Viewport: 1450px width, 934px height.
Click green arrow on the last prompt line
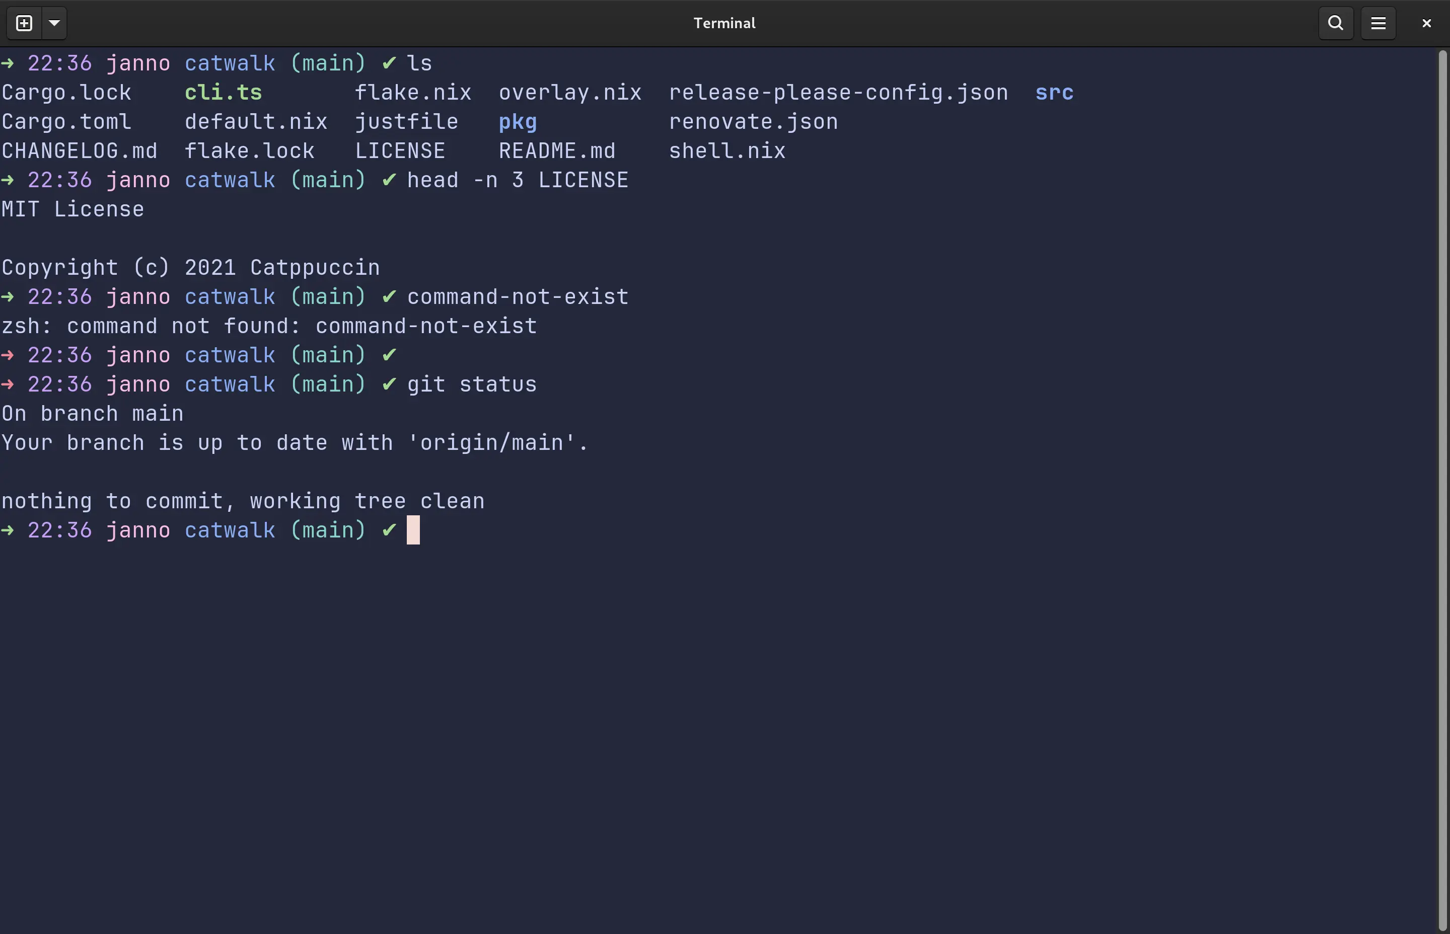click(x=8, y=530)
